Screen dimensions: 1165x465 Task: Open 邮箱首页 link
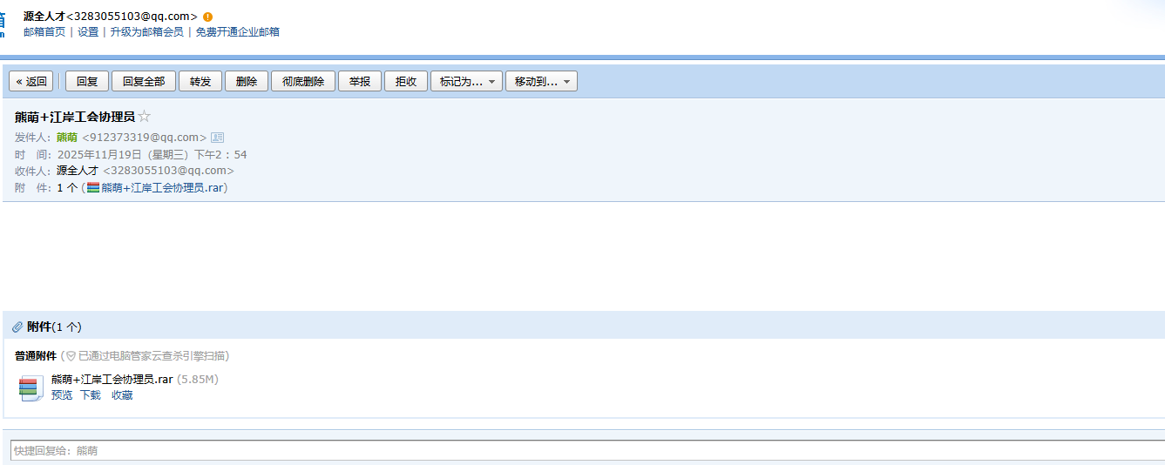(44, 32)
